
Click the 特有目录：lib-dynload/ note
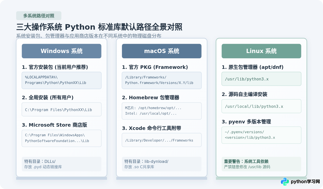pyautogui.click(x=161, y=164)
